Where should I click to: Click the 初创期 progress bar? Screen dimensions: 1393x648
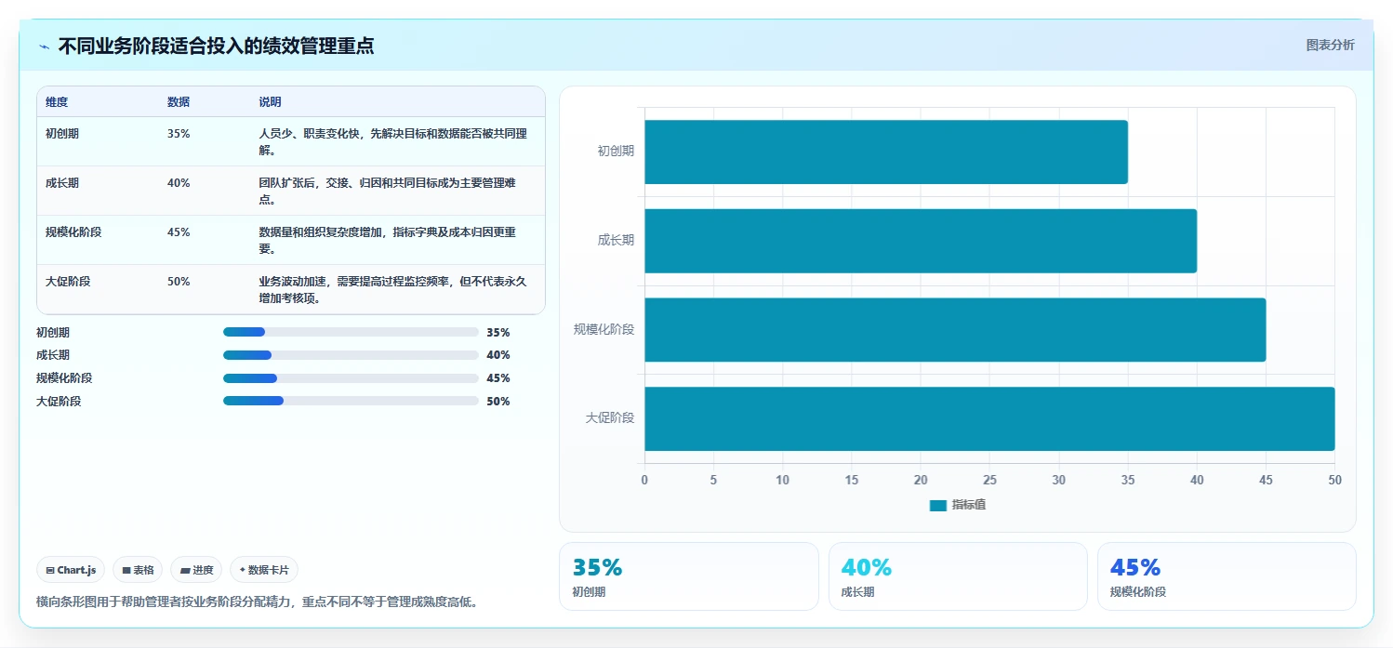pos(351,332)
